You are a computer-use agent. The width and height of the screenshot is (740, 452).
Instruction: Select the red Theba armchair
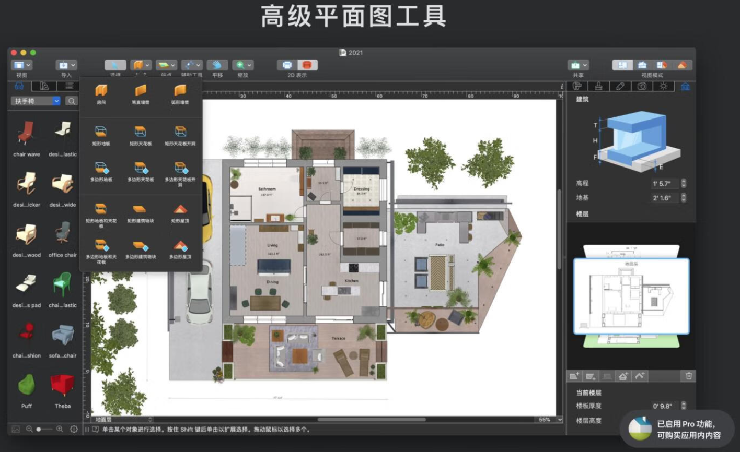[x=63, y=390]
